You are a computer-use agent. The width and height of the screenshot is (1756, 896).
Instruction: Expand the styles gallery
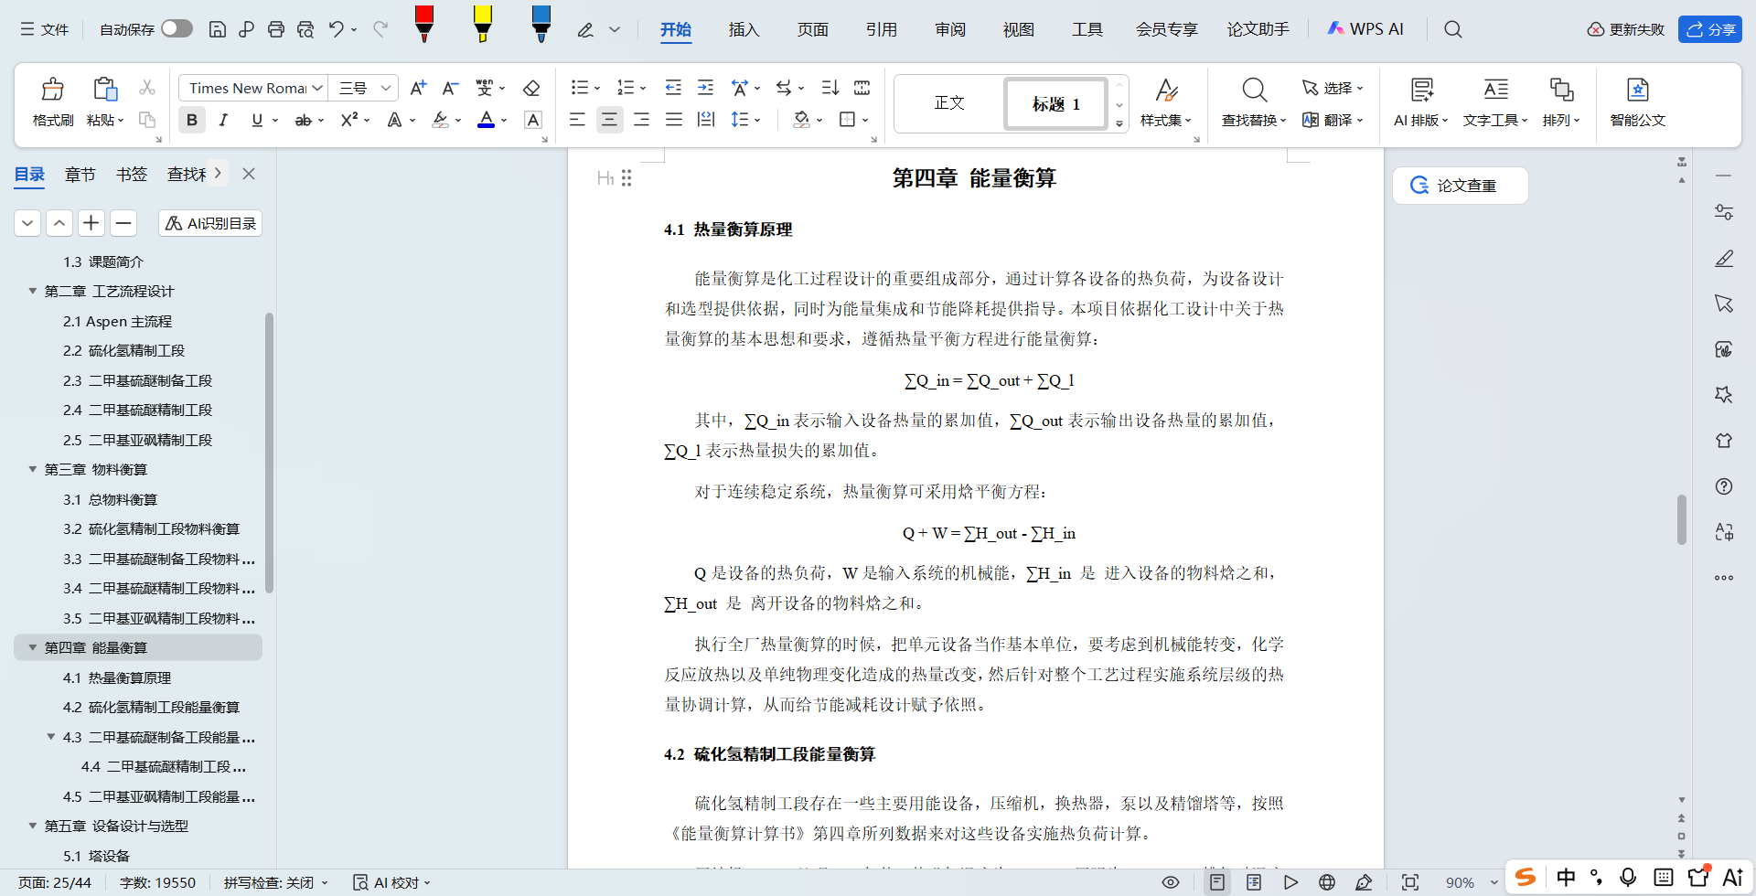click(x=1119, y=123)
